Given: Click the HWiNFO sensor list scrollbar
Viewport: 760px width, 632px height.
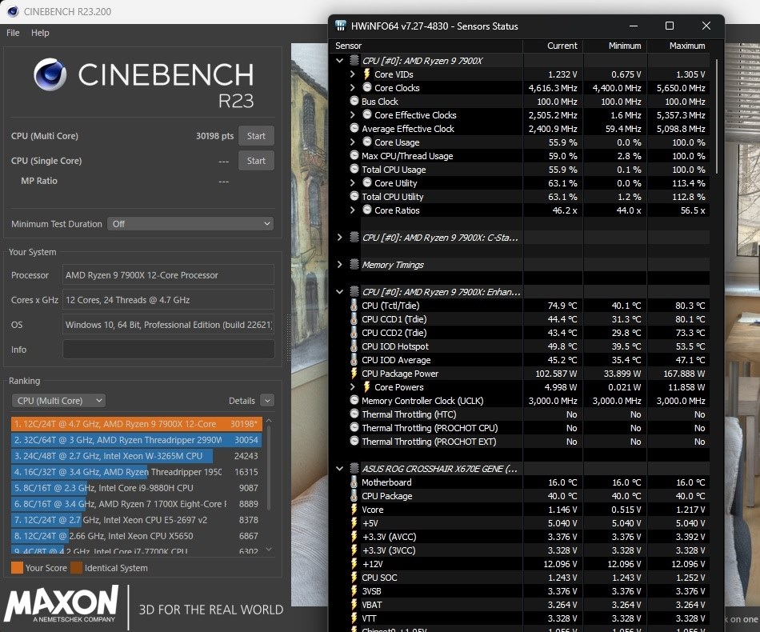Looking at the screenshot, I should click(x=716, y=116).
